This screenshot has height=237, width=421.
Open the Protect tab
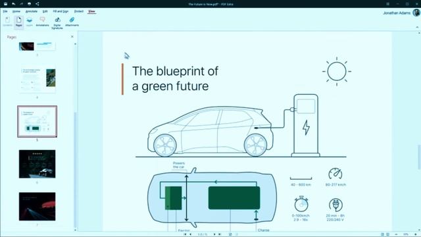pos(79,11)
